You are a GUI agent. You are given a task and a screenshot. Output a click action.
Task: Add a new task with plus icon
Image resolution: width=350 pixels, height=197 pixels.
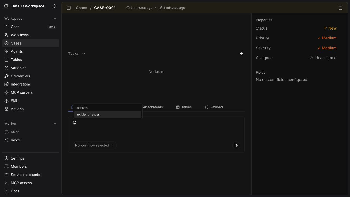point(241,54)
